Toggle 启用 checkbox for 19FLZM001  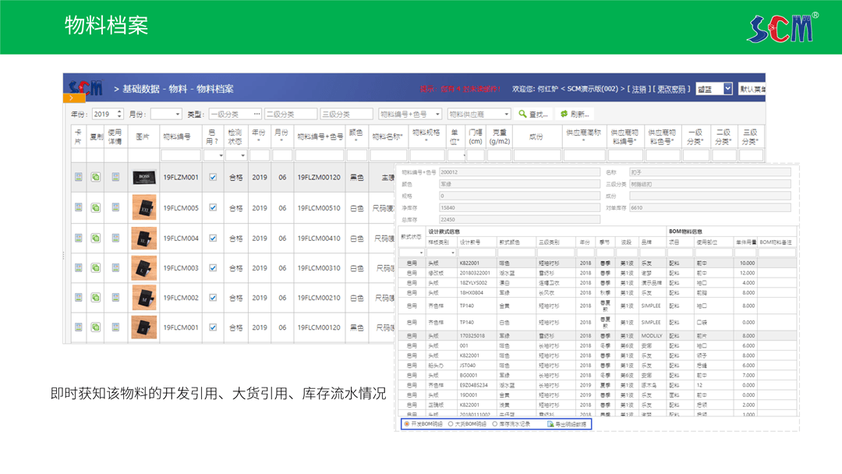pyautogui.click(x=213, y=177)
